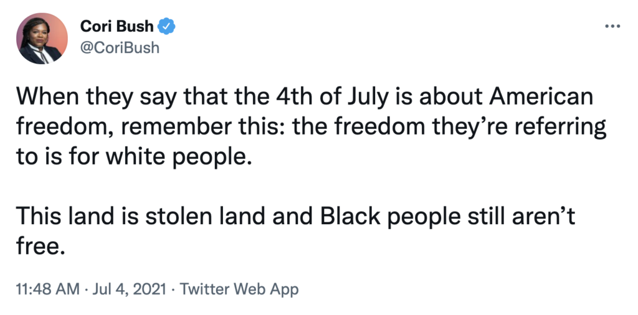Select the Jul 4, 2021 date
Image resolution: width=638 pixels, height=315 pixels.
[130, 289]
